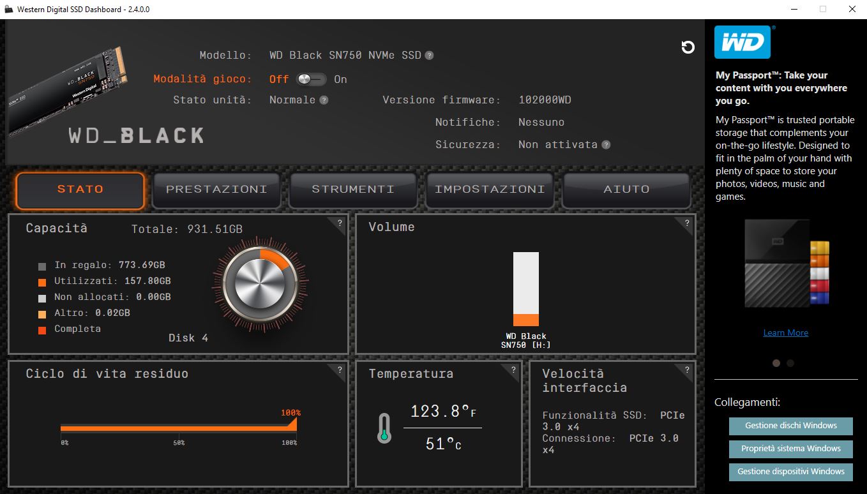The image size is (867, 494).
Task: Open help corner of Volume panel
Action: [686, 223]
